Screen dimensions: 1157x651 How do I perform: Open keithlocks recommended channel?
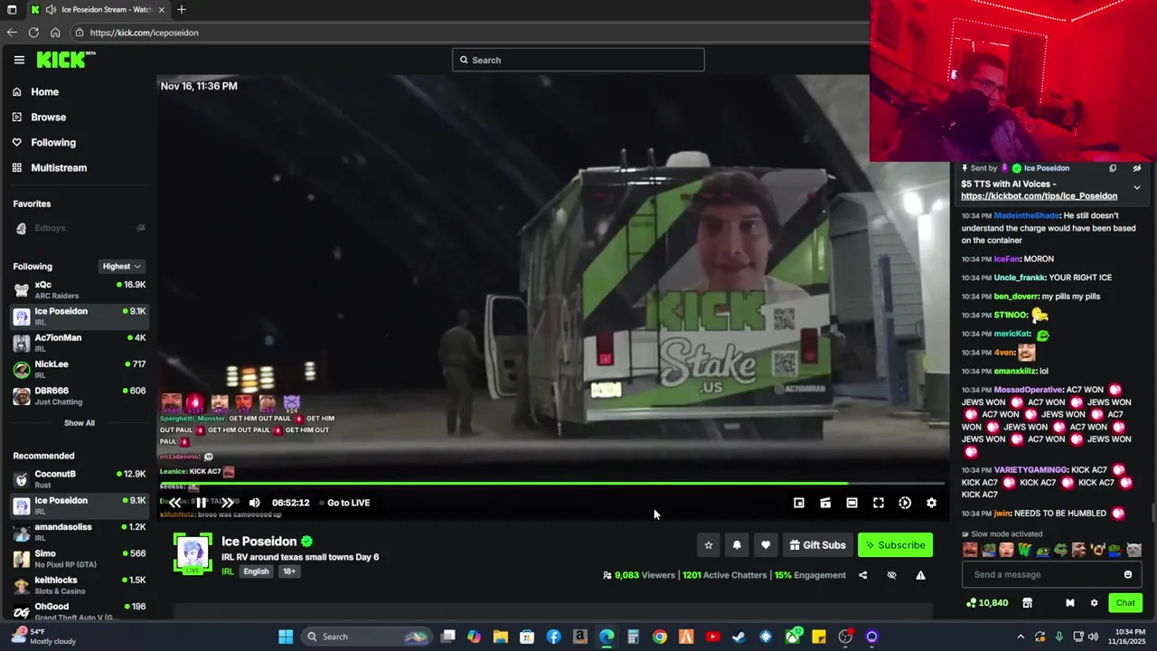coord(80,585)
